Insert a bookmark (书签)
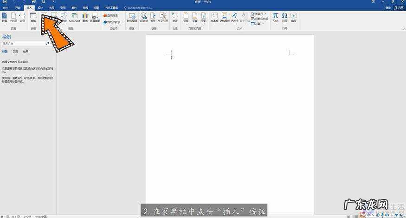 point(153,17)
